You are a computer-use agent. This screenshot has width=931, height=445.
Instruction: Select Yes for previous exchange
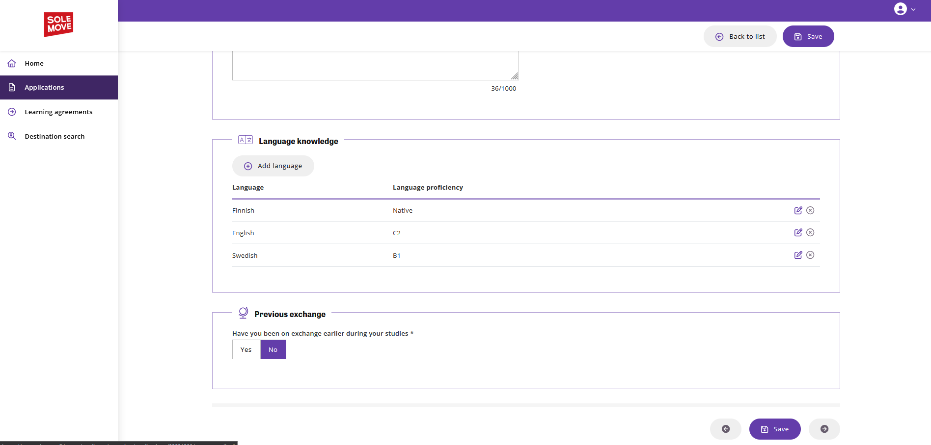coord(246,349)
